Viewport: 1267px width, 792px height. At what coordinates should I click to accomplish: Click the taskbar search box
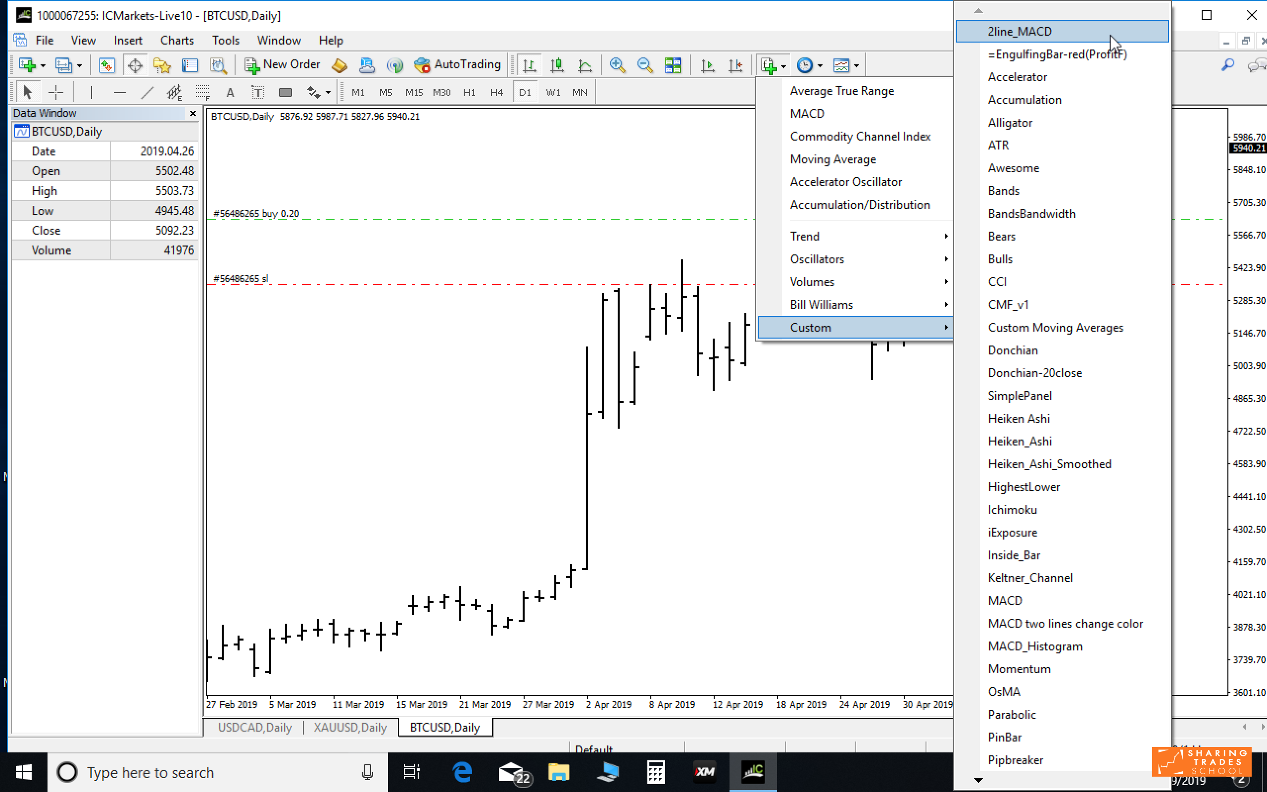(x=217, y=772)
